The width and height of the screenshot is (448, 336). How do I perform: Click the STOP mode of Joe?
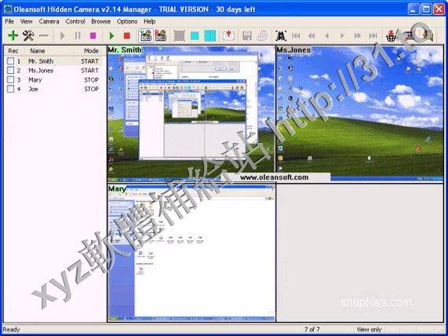pos(92,89)
